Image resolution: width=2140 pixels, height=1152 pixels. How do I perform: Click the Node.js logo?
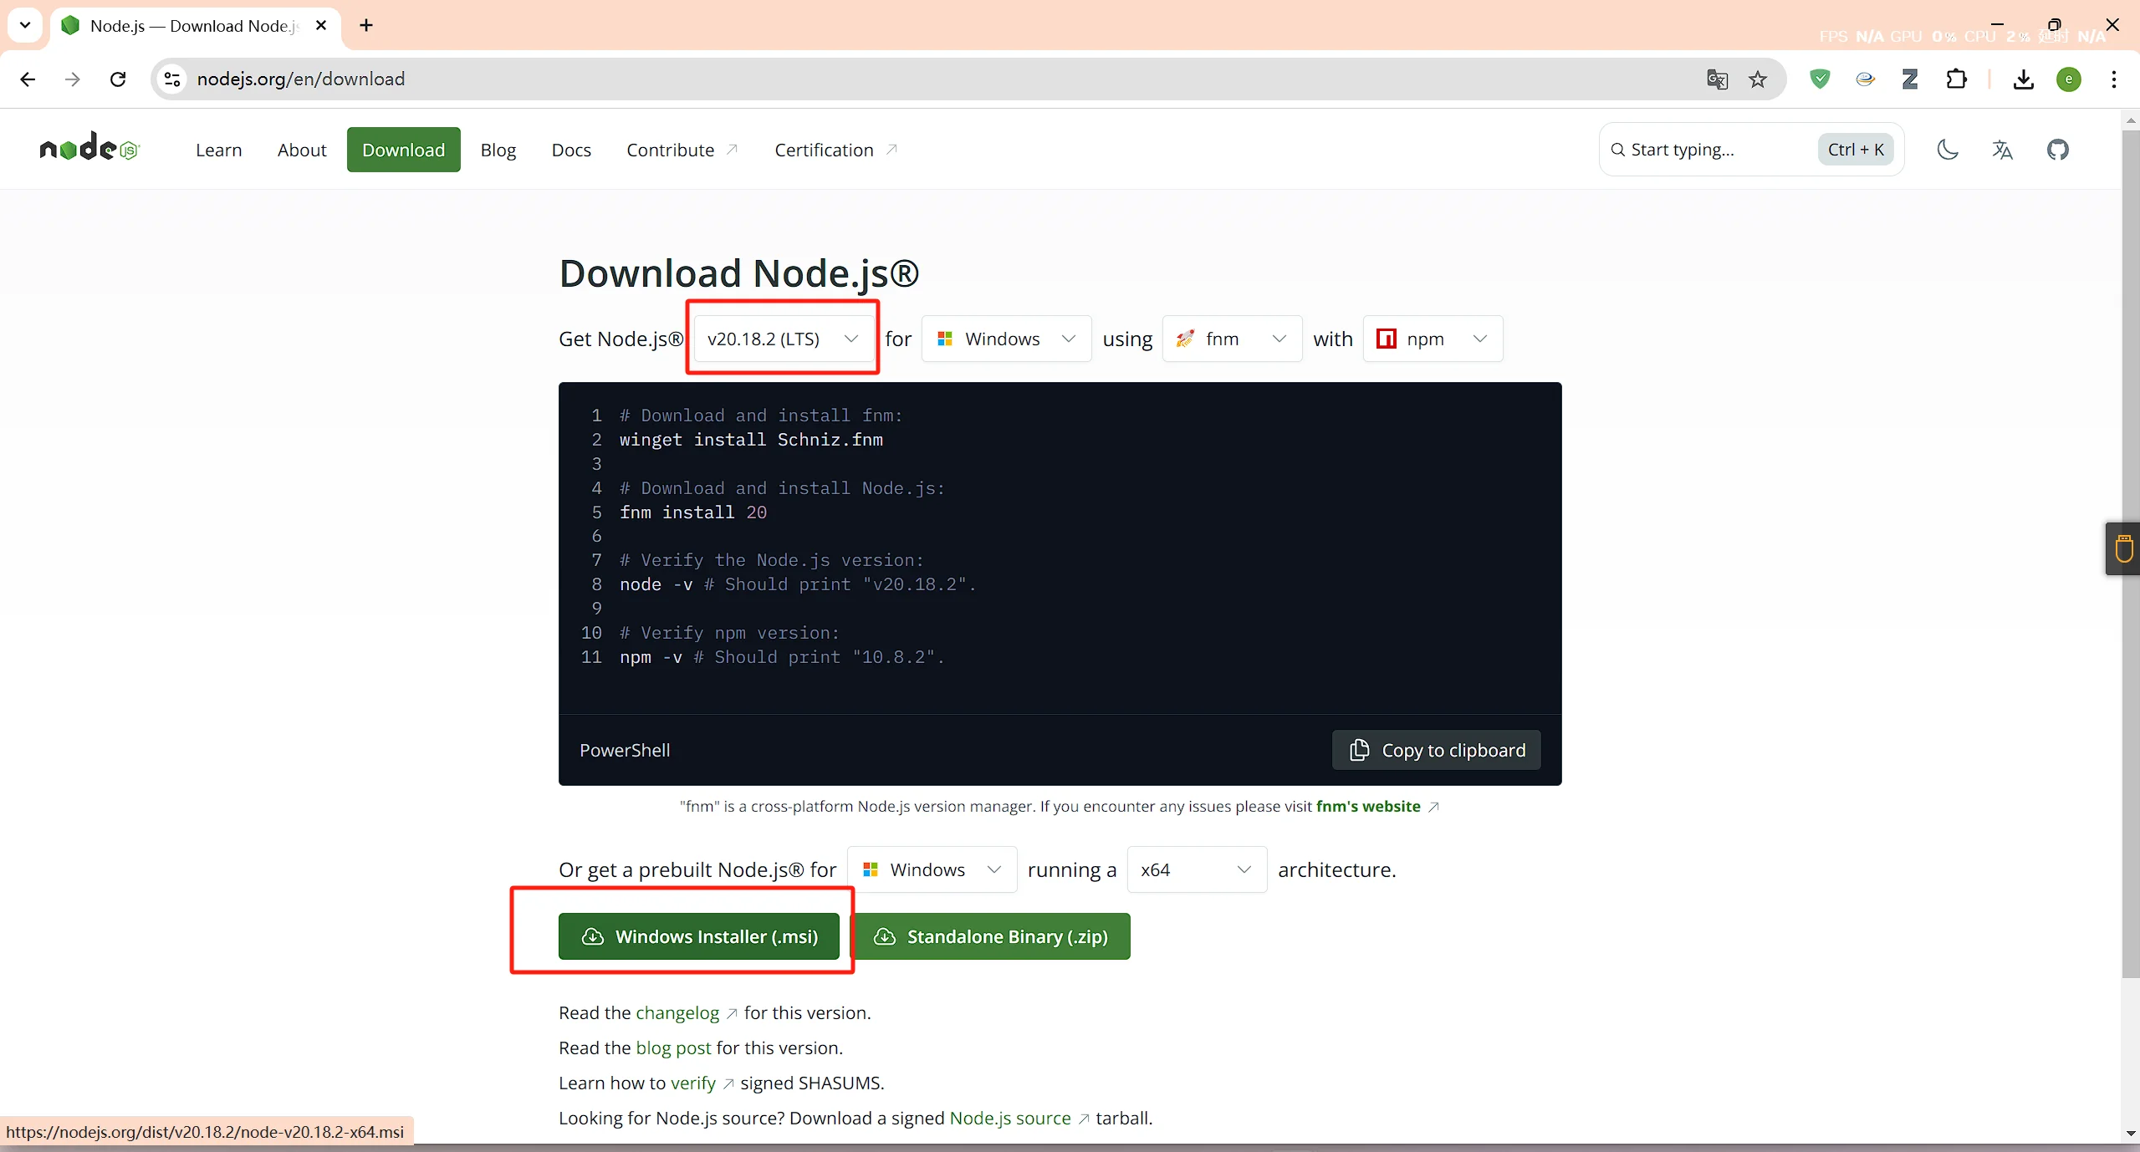[89, 148]
